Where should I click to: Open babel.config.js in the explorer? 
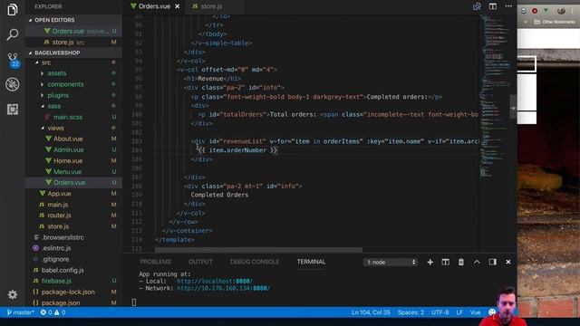63,270
